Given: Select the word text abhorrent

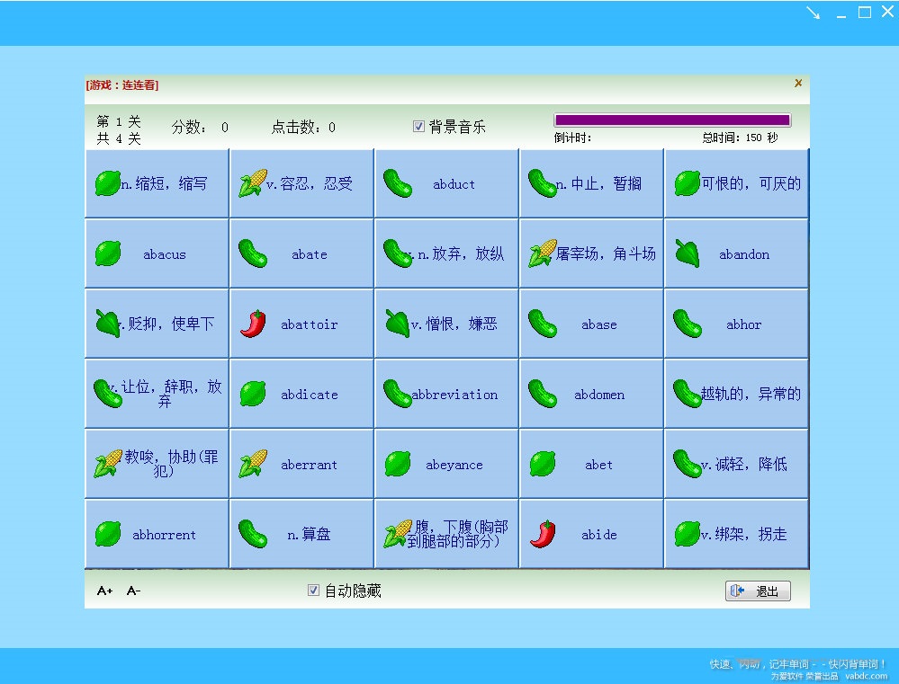Looking at the screenshot, I should [164, 535].
